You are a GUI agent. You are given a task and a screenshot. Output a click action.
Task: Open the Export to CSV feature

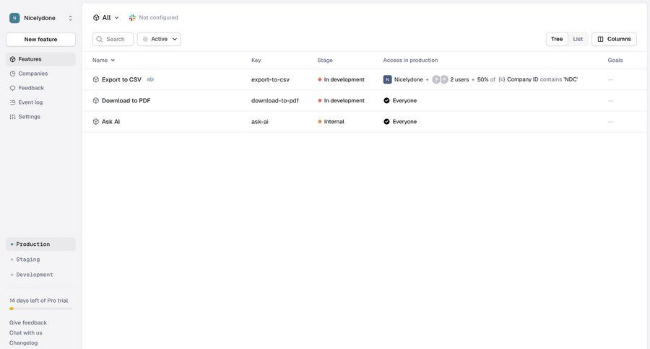[x=121, y=79]
